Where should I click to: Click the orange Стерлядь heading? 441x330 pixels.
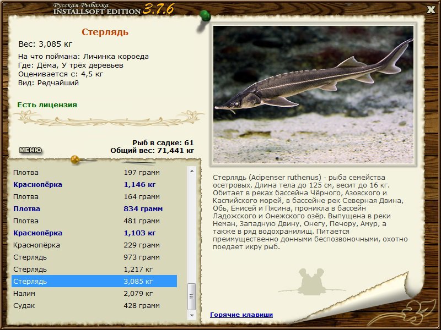(x=105, y=32)
